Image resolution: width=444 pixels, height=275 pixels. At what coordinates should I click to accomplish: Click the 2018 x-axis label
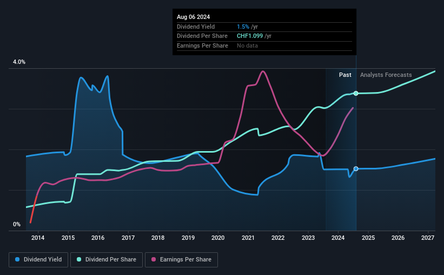(158, 238)
